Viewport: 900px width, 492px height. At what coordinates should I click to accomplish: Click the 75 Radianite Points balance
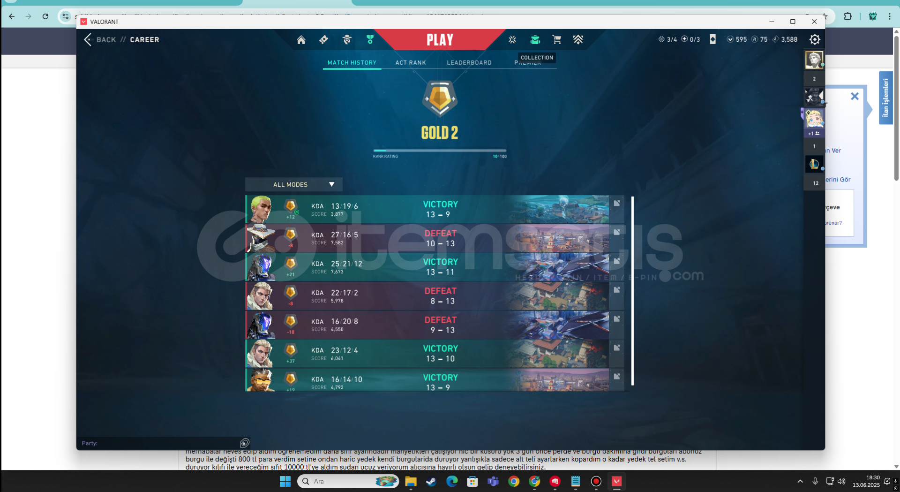(759, 39)
